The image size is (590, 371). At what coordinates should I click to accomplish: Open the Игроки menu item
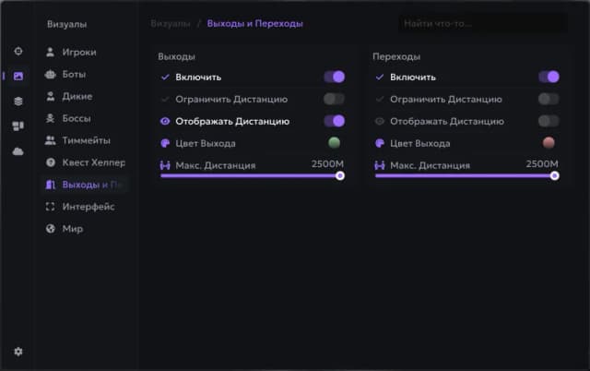(x=86, y=52)
